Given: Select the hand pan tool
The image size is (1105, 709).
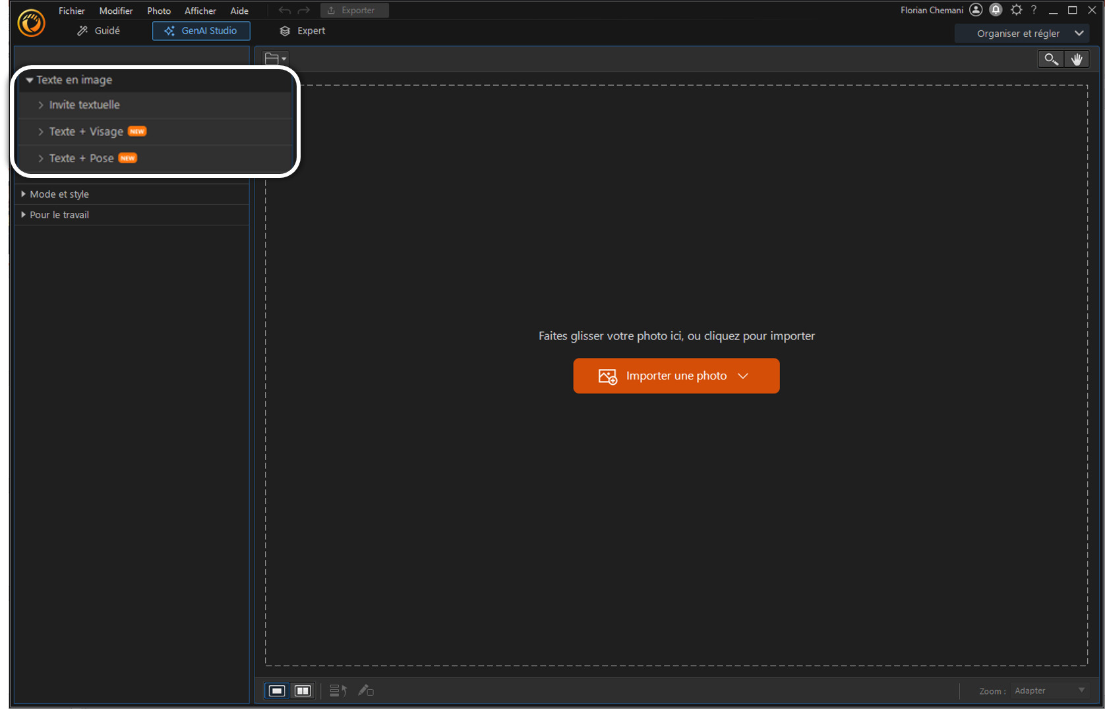Looking at the screenshot, I should [x=1077, y=59].
